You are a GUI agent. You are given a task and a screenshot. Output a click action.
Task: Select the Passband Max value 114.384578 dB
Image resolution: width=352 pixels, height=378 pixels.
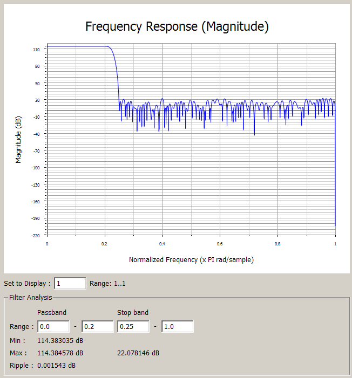[60, 353]
